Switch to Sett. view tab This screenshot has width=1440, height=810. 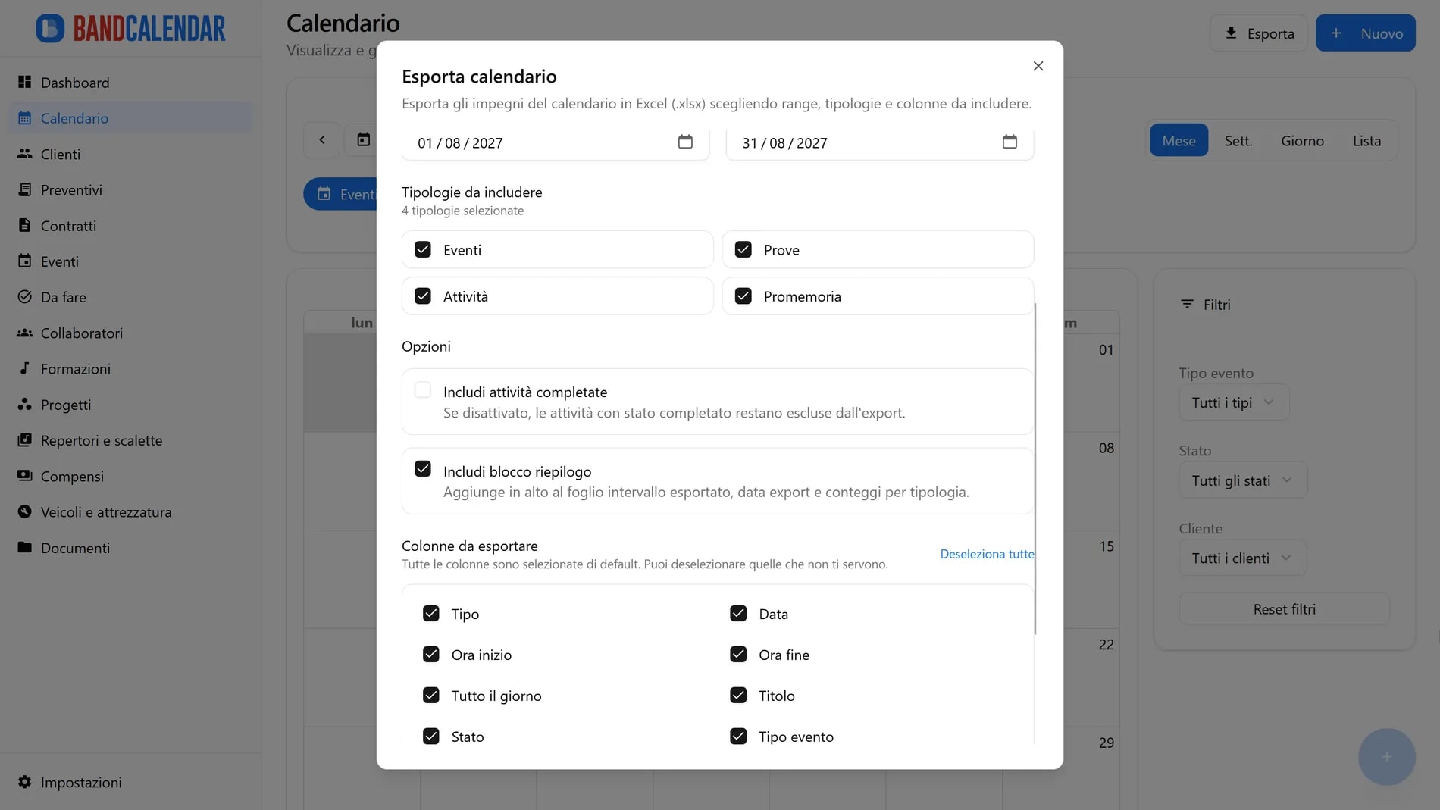[x=1238, y=140]
